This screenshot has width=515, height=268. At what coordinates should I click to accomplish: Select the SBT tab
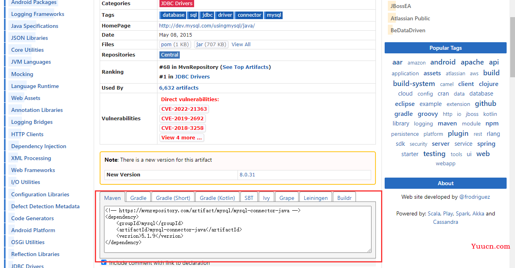[x=249, y=198]
